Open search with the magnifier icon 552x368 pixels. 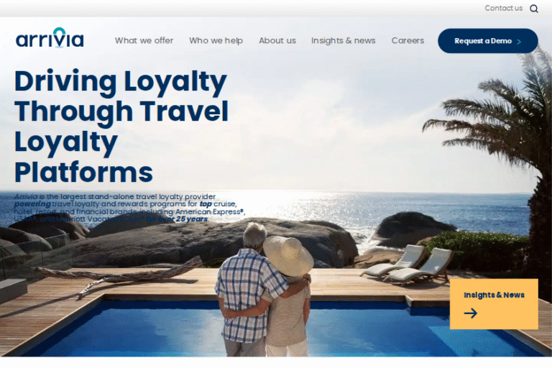pyautogui.click(x=534, y=9)
